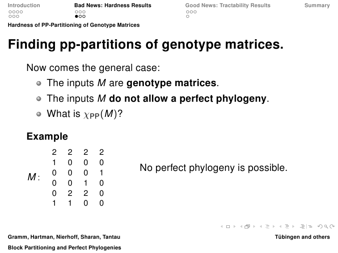Click the search magnifier navigation icon

coord(326,226)
